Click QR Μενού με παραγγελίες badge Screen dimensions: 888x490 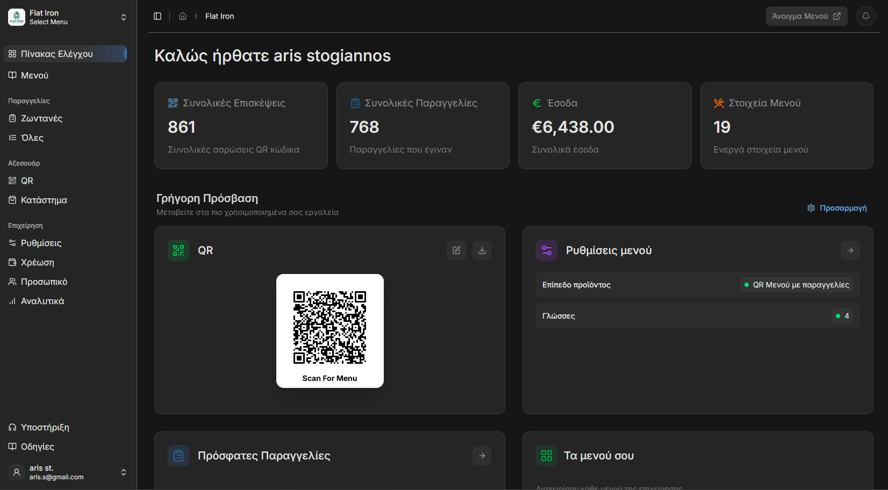tap(797, 285)
